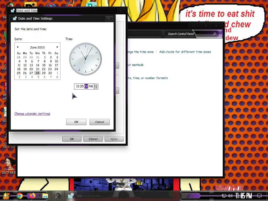Click the volume speaker icon in tray

[x=230, y=196]
